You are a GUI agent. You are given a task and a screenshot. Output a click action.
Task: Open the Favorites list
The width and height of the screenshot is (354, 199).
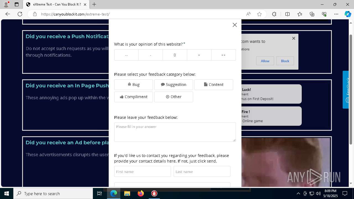tap(300, 14)
